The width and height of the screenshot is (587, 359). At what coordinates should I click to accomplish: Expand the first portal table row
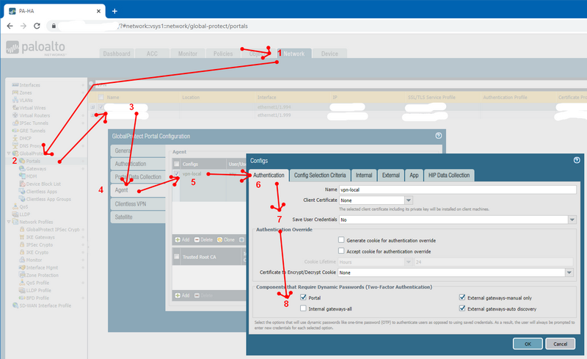tap(92, 107)
